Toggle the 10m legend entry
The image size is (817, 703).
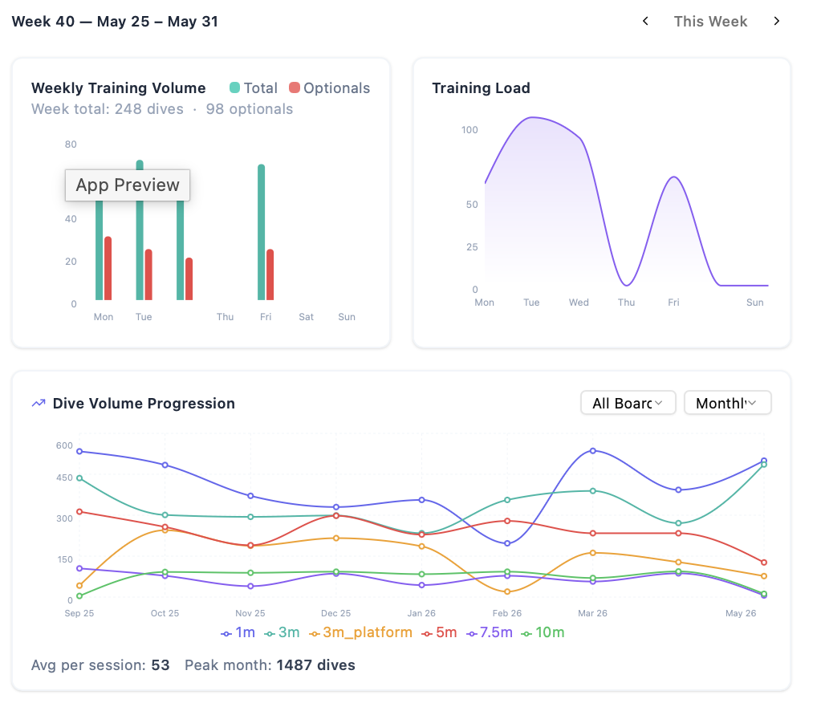(543, 632)
